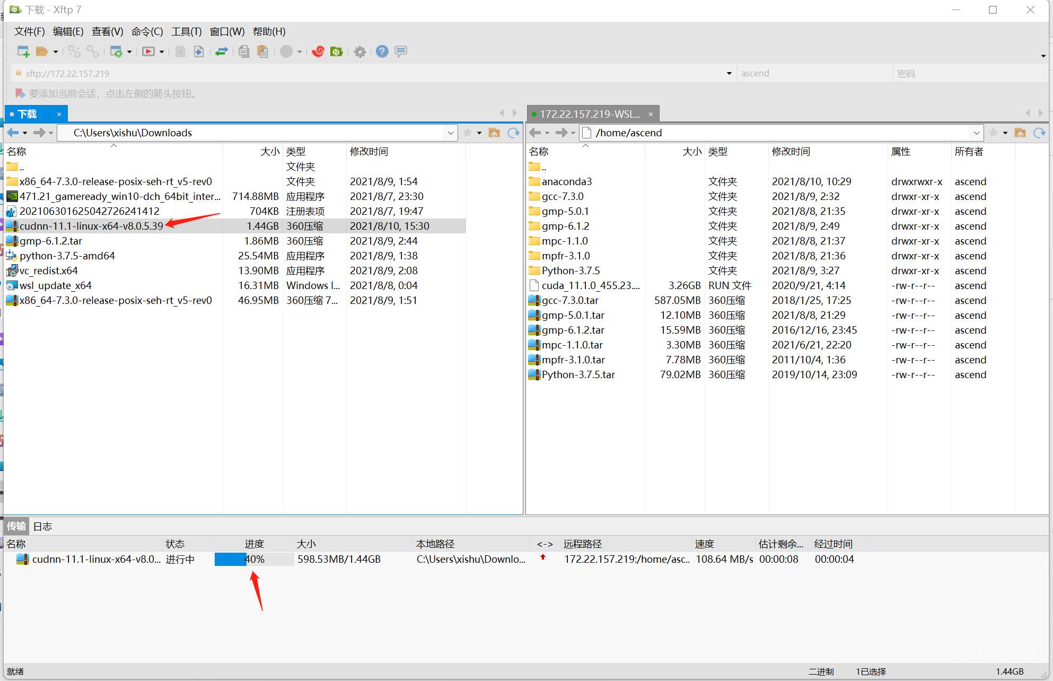Refresh the remote /home/ascend pane

(1039, 133)
